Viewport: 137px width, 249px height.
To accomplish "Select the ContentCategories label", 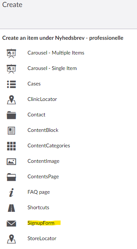I will pos(48,145).
